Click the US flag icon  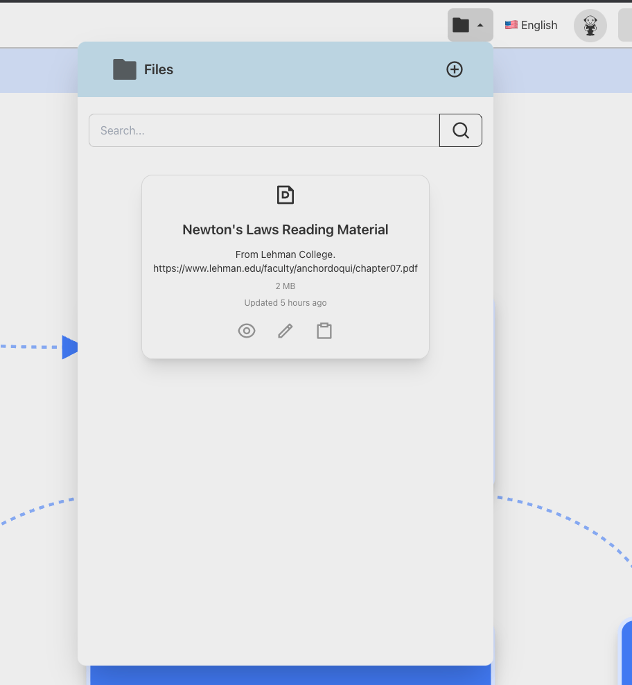coord(511,25)
